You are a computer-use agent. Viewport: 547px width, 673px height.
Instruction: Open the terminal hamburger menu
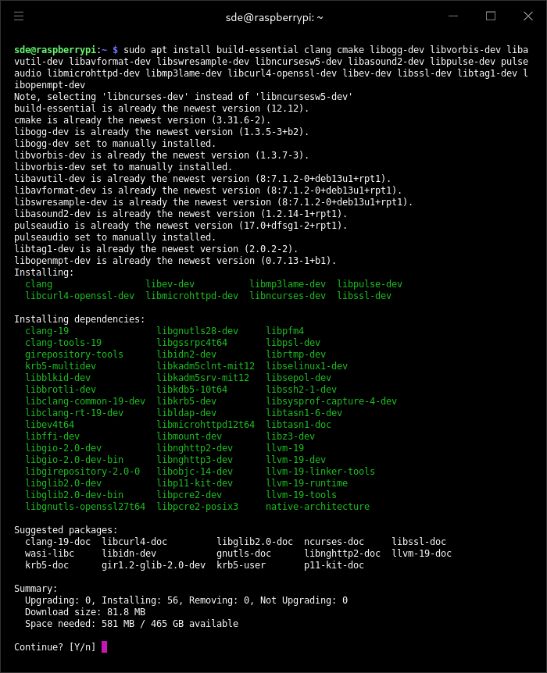click(x=19, y=16)
